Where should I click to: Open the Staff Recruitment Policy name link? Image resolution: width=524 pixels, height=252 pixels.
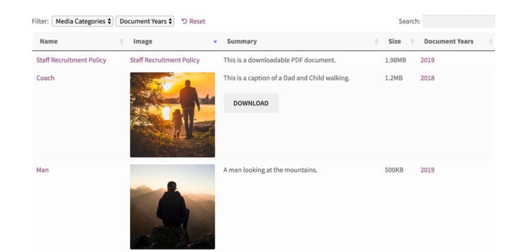(x=71, y=60)
